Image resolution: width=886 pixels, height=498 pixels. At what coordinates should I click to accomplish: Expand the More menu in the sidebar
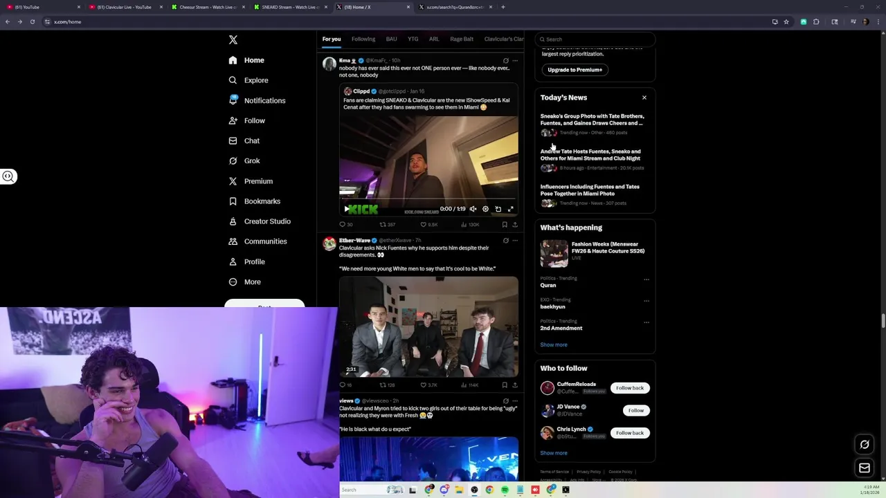point(244,282)
